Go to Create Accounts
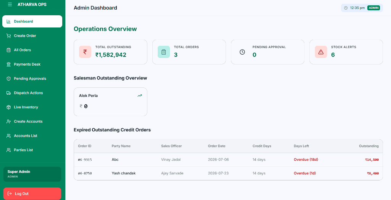This screenshot has height=200, width=391. 32,121
